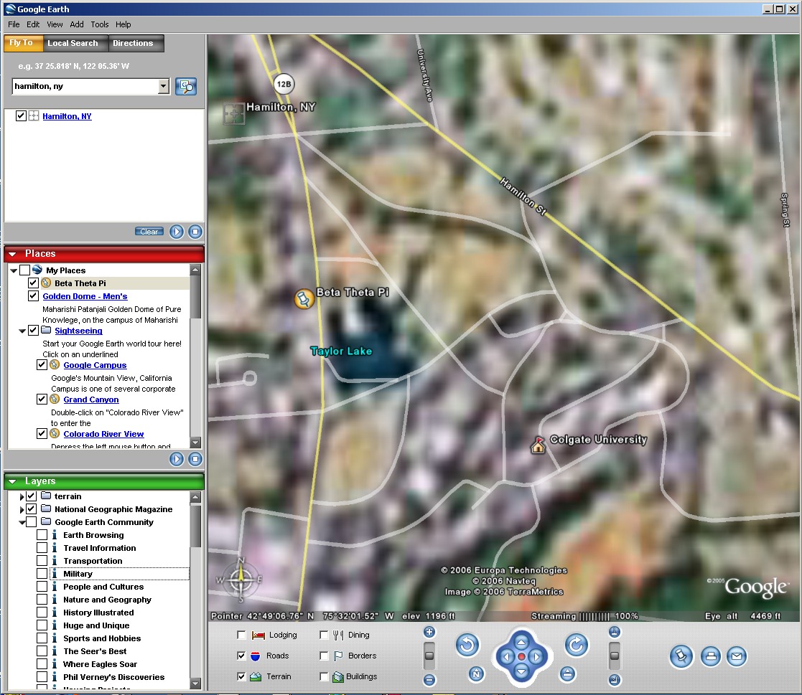The width and height of the screenshot is (802, 695).
Task: Pan the map left using the navigation pad
Action: click(x=506, y=657)
